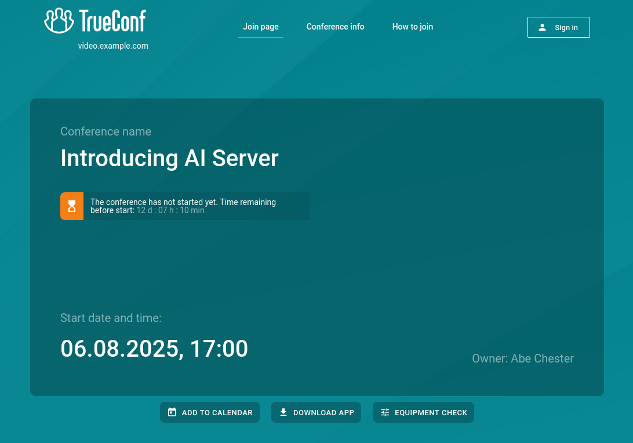Click the Add to Calendar button
633x443 pixels.
(210, 412)
